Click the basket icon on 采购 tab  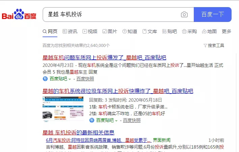coord(184,31)
